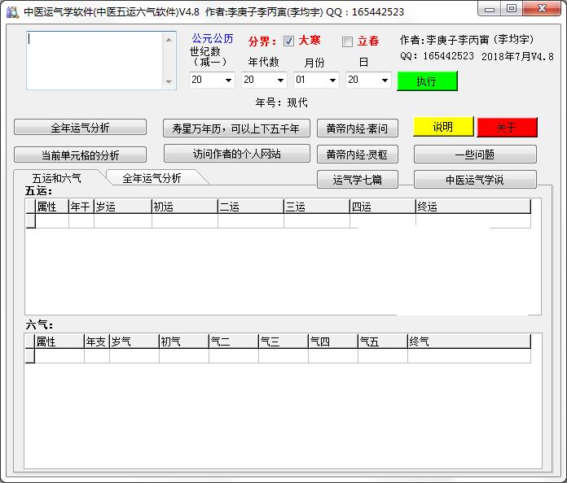Visit the author's website via 访问作者的个人网站

click(x=236, y=154)
